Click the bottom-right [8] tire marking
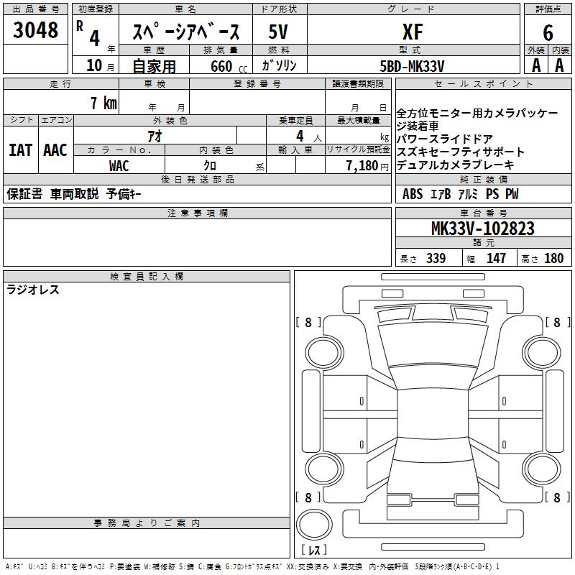Screen dimensions: 575x575 pos(557,497)
